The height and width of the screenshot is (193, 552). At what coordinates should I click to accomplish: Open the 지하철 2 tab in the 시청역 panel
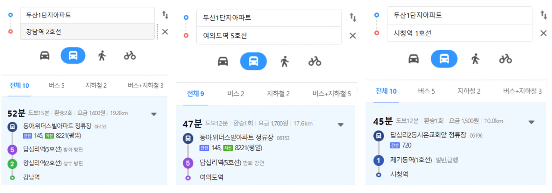(x=469, y=91)
